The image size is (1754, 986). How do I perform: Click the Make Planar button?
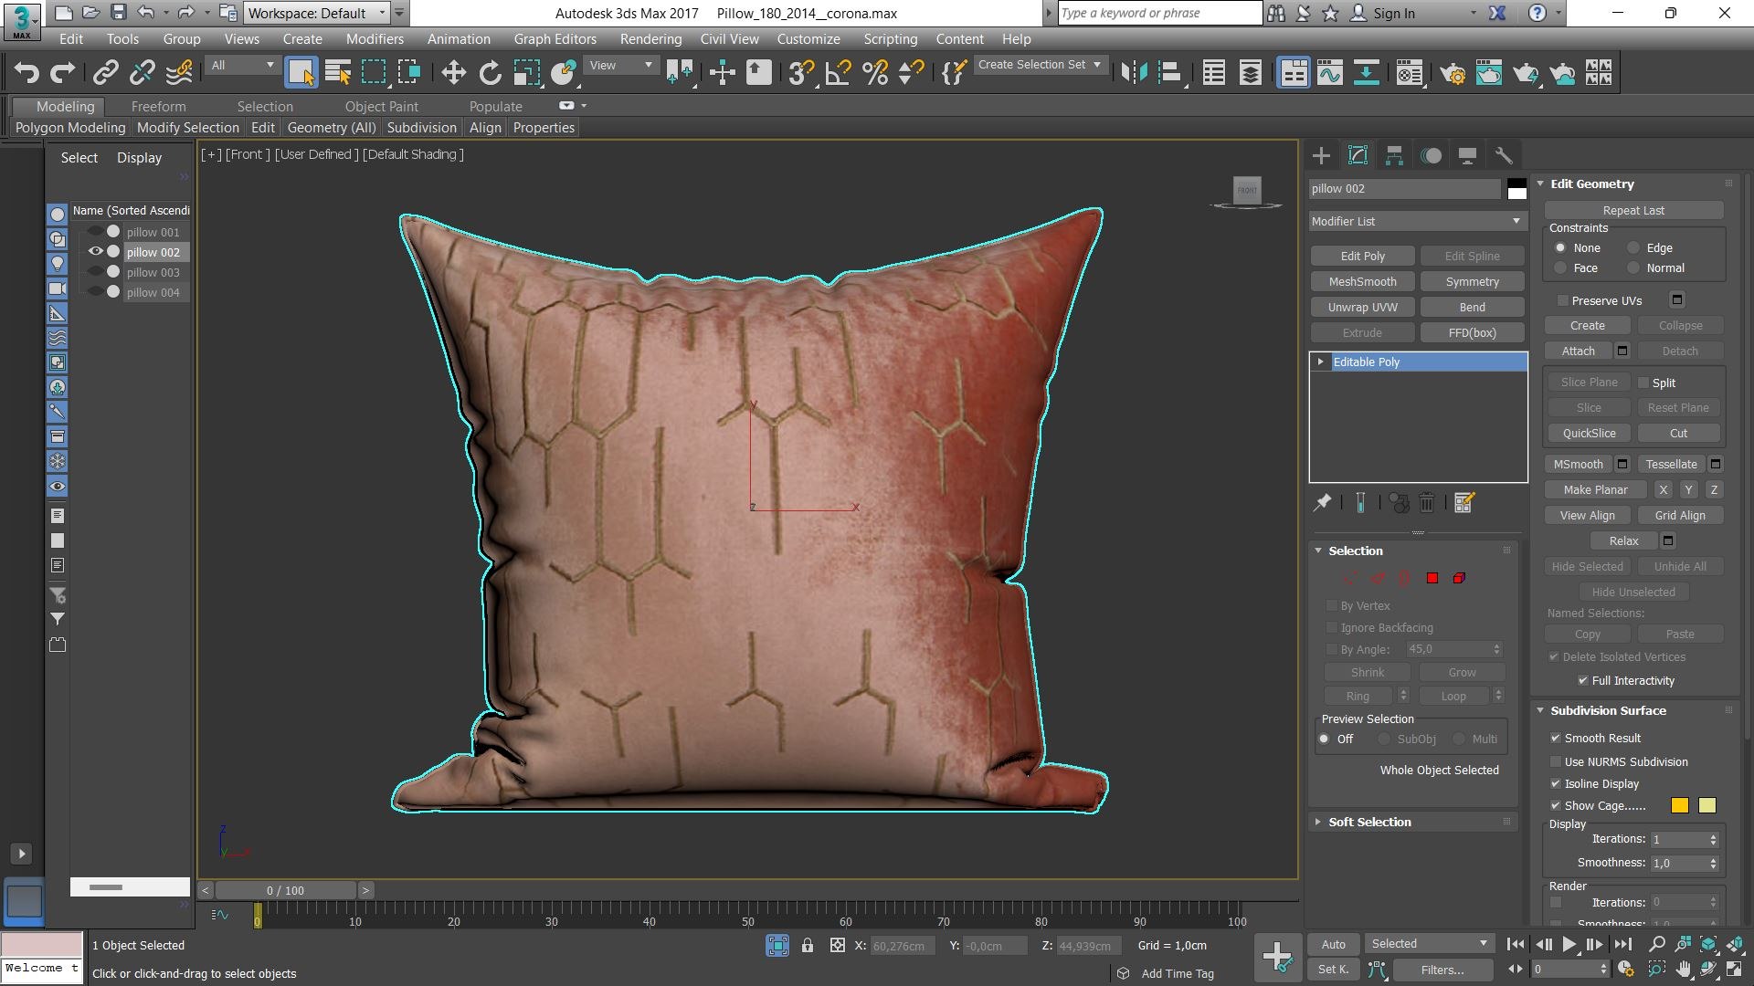pyautogui.click(x=1595, y=489)
